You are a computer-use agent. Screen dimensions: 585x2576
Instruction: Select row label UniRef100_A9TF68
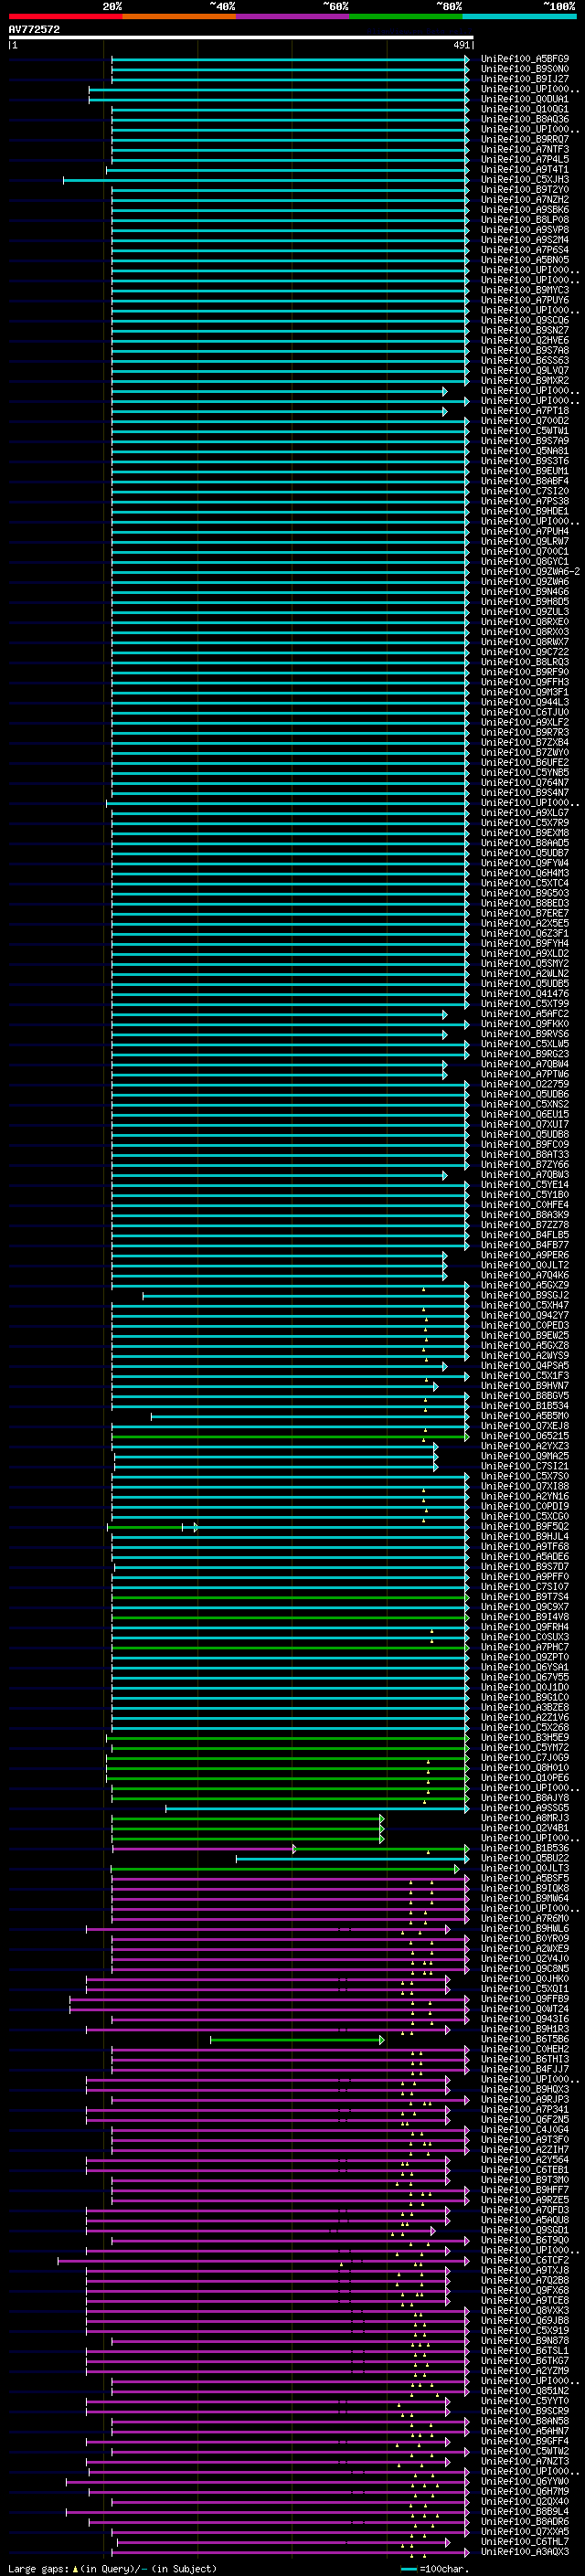pos(525,1546)
